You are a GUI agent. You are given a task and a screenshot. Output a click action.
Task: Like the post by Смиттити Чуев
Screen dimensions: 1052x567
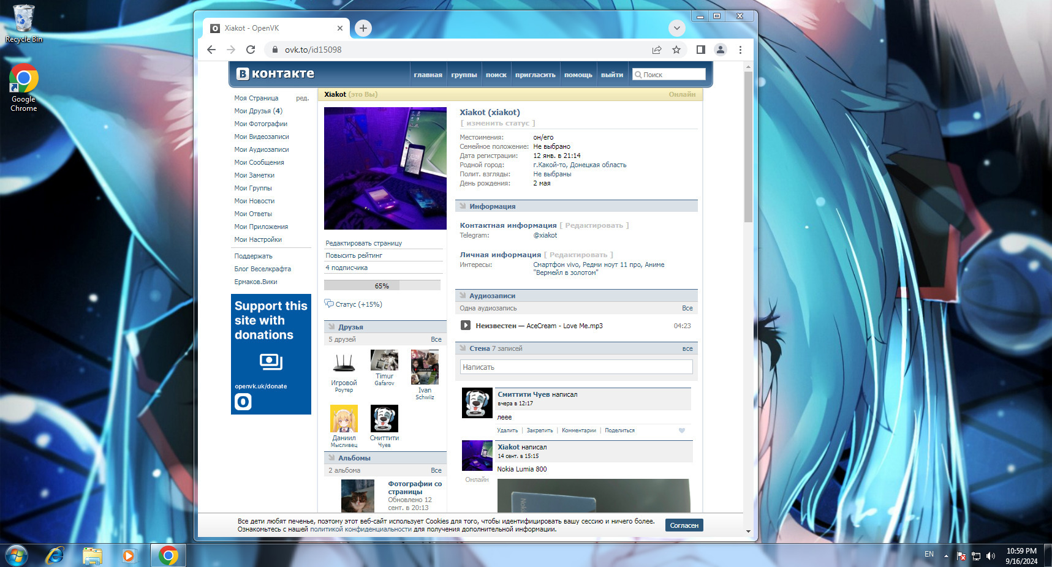pos(681,430)
